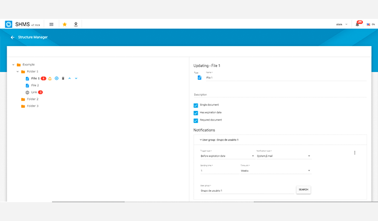
Task: Click the red badge next to File 1
Action: (44, 79)
